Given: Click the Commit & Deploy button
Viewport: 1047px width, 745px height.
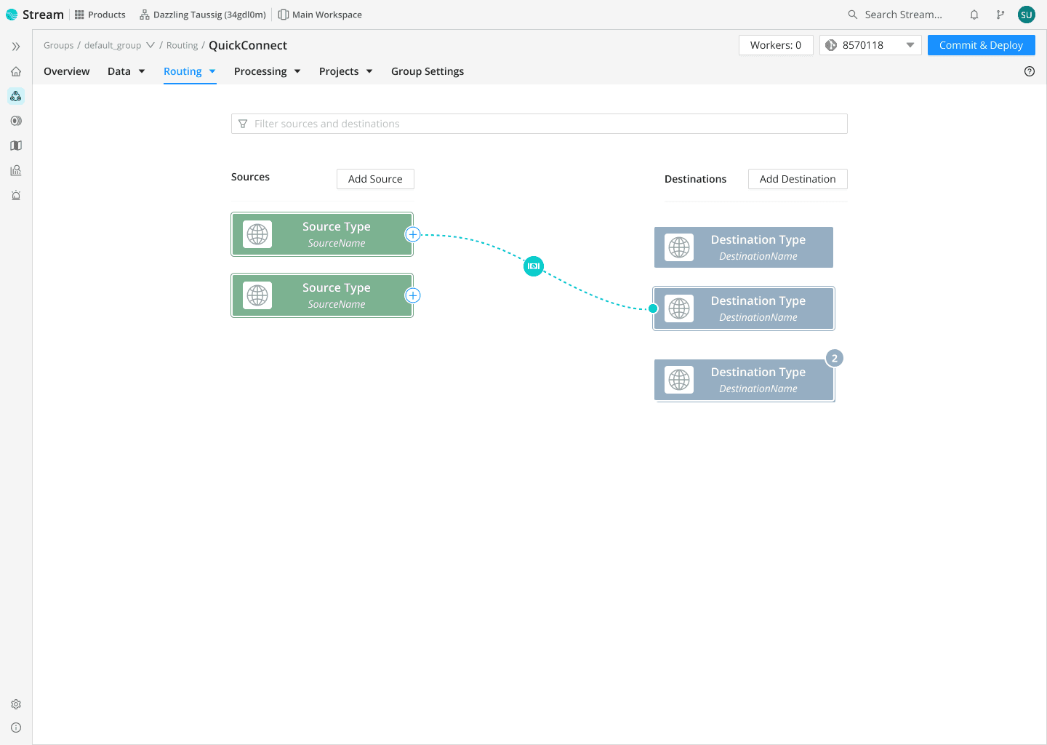Looking at the screenshot, I should 981,45.
